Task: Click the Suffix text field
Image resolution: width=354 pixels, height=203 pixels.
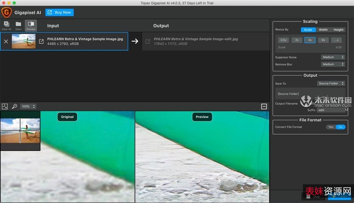Action: (331, 110)
